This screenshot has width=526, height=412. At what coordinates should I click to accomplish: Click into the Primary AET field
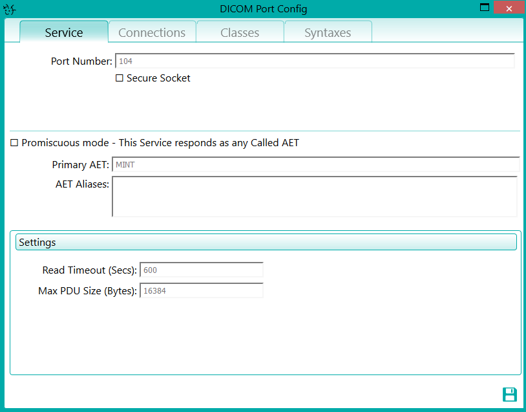[x=316, y=164]
